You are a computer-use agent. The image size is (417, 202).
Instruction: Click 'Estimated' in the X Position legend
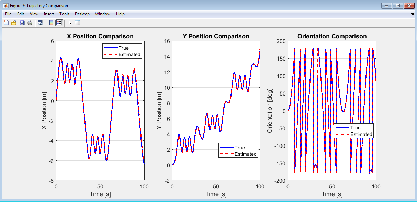point(129,54)
